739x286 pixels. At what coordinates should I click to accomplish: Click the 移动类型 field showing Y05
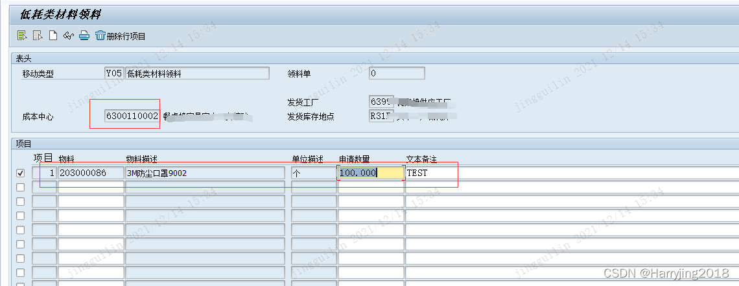pyautogui.click(x=114, y=73)
